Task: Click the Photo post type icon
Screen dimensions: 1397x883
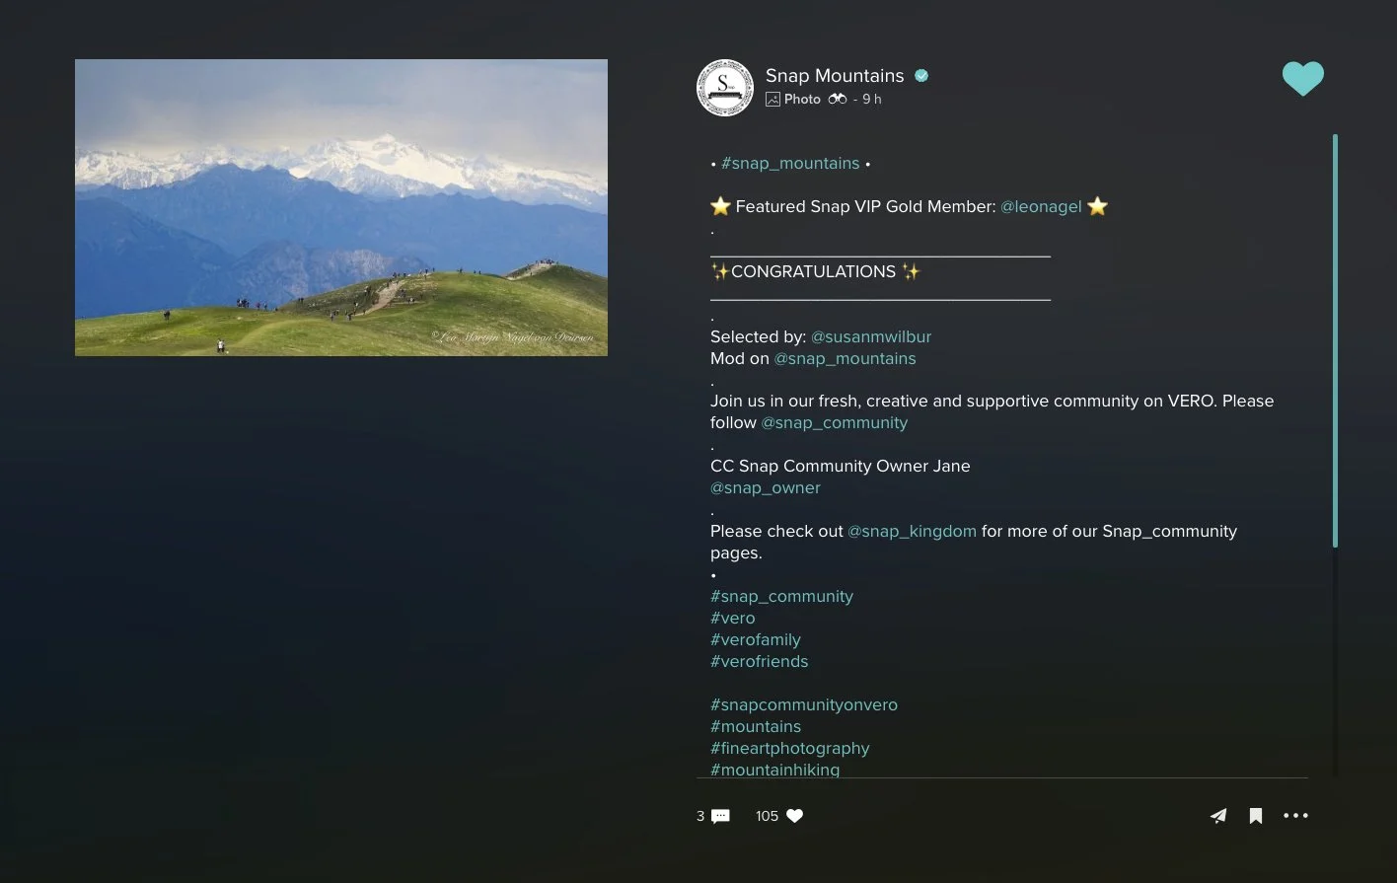Action: pyautogui.click(x=772, y=99)
